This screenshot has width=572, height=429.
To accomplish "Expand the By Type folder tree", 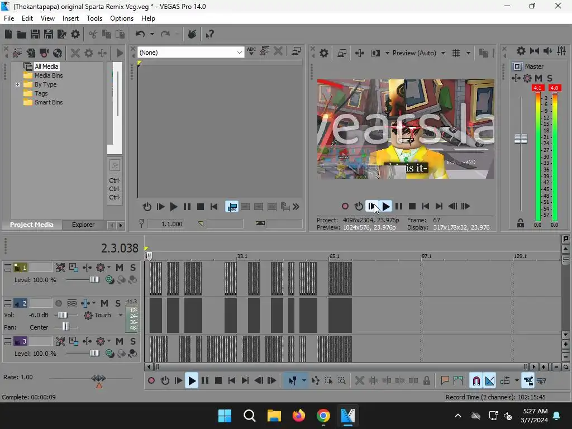I will tap(17, 85).
